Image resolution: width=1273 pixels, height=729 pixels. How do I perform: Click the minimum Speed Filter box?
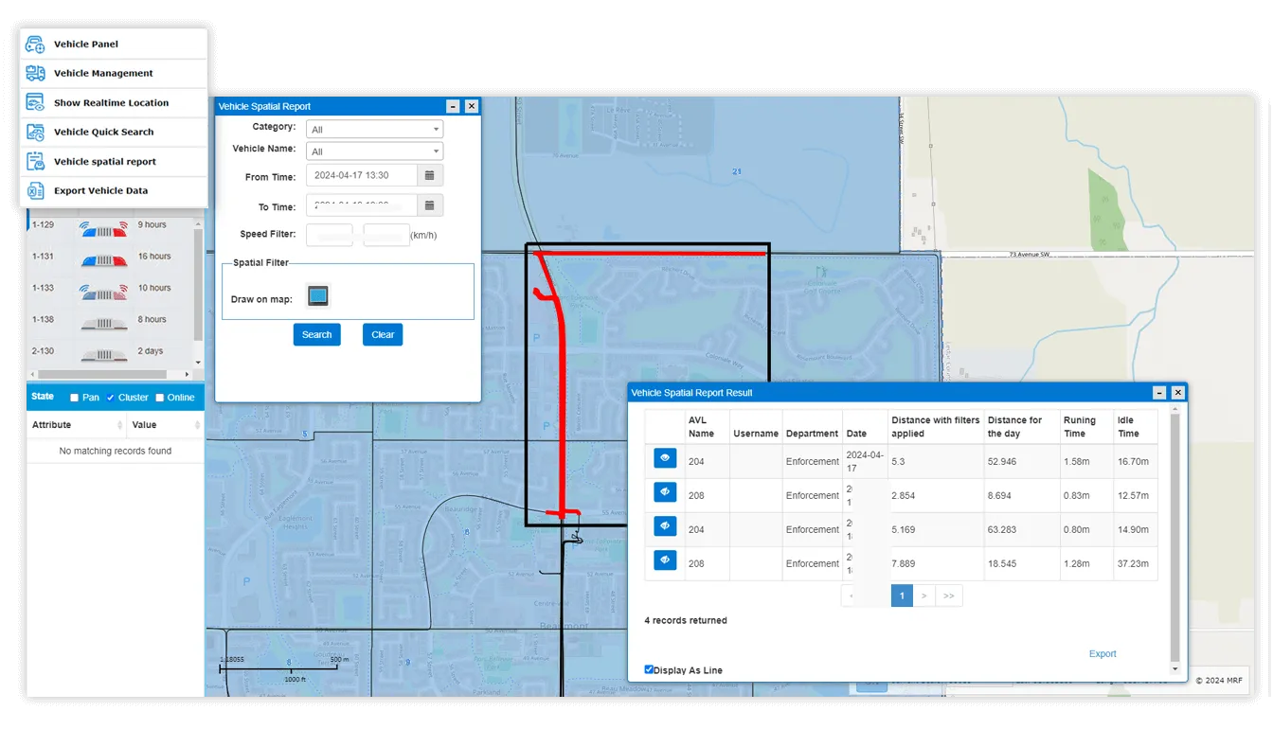click(330, 235)
